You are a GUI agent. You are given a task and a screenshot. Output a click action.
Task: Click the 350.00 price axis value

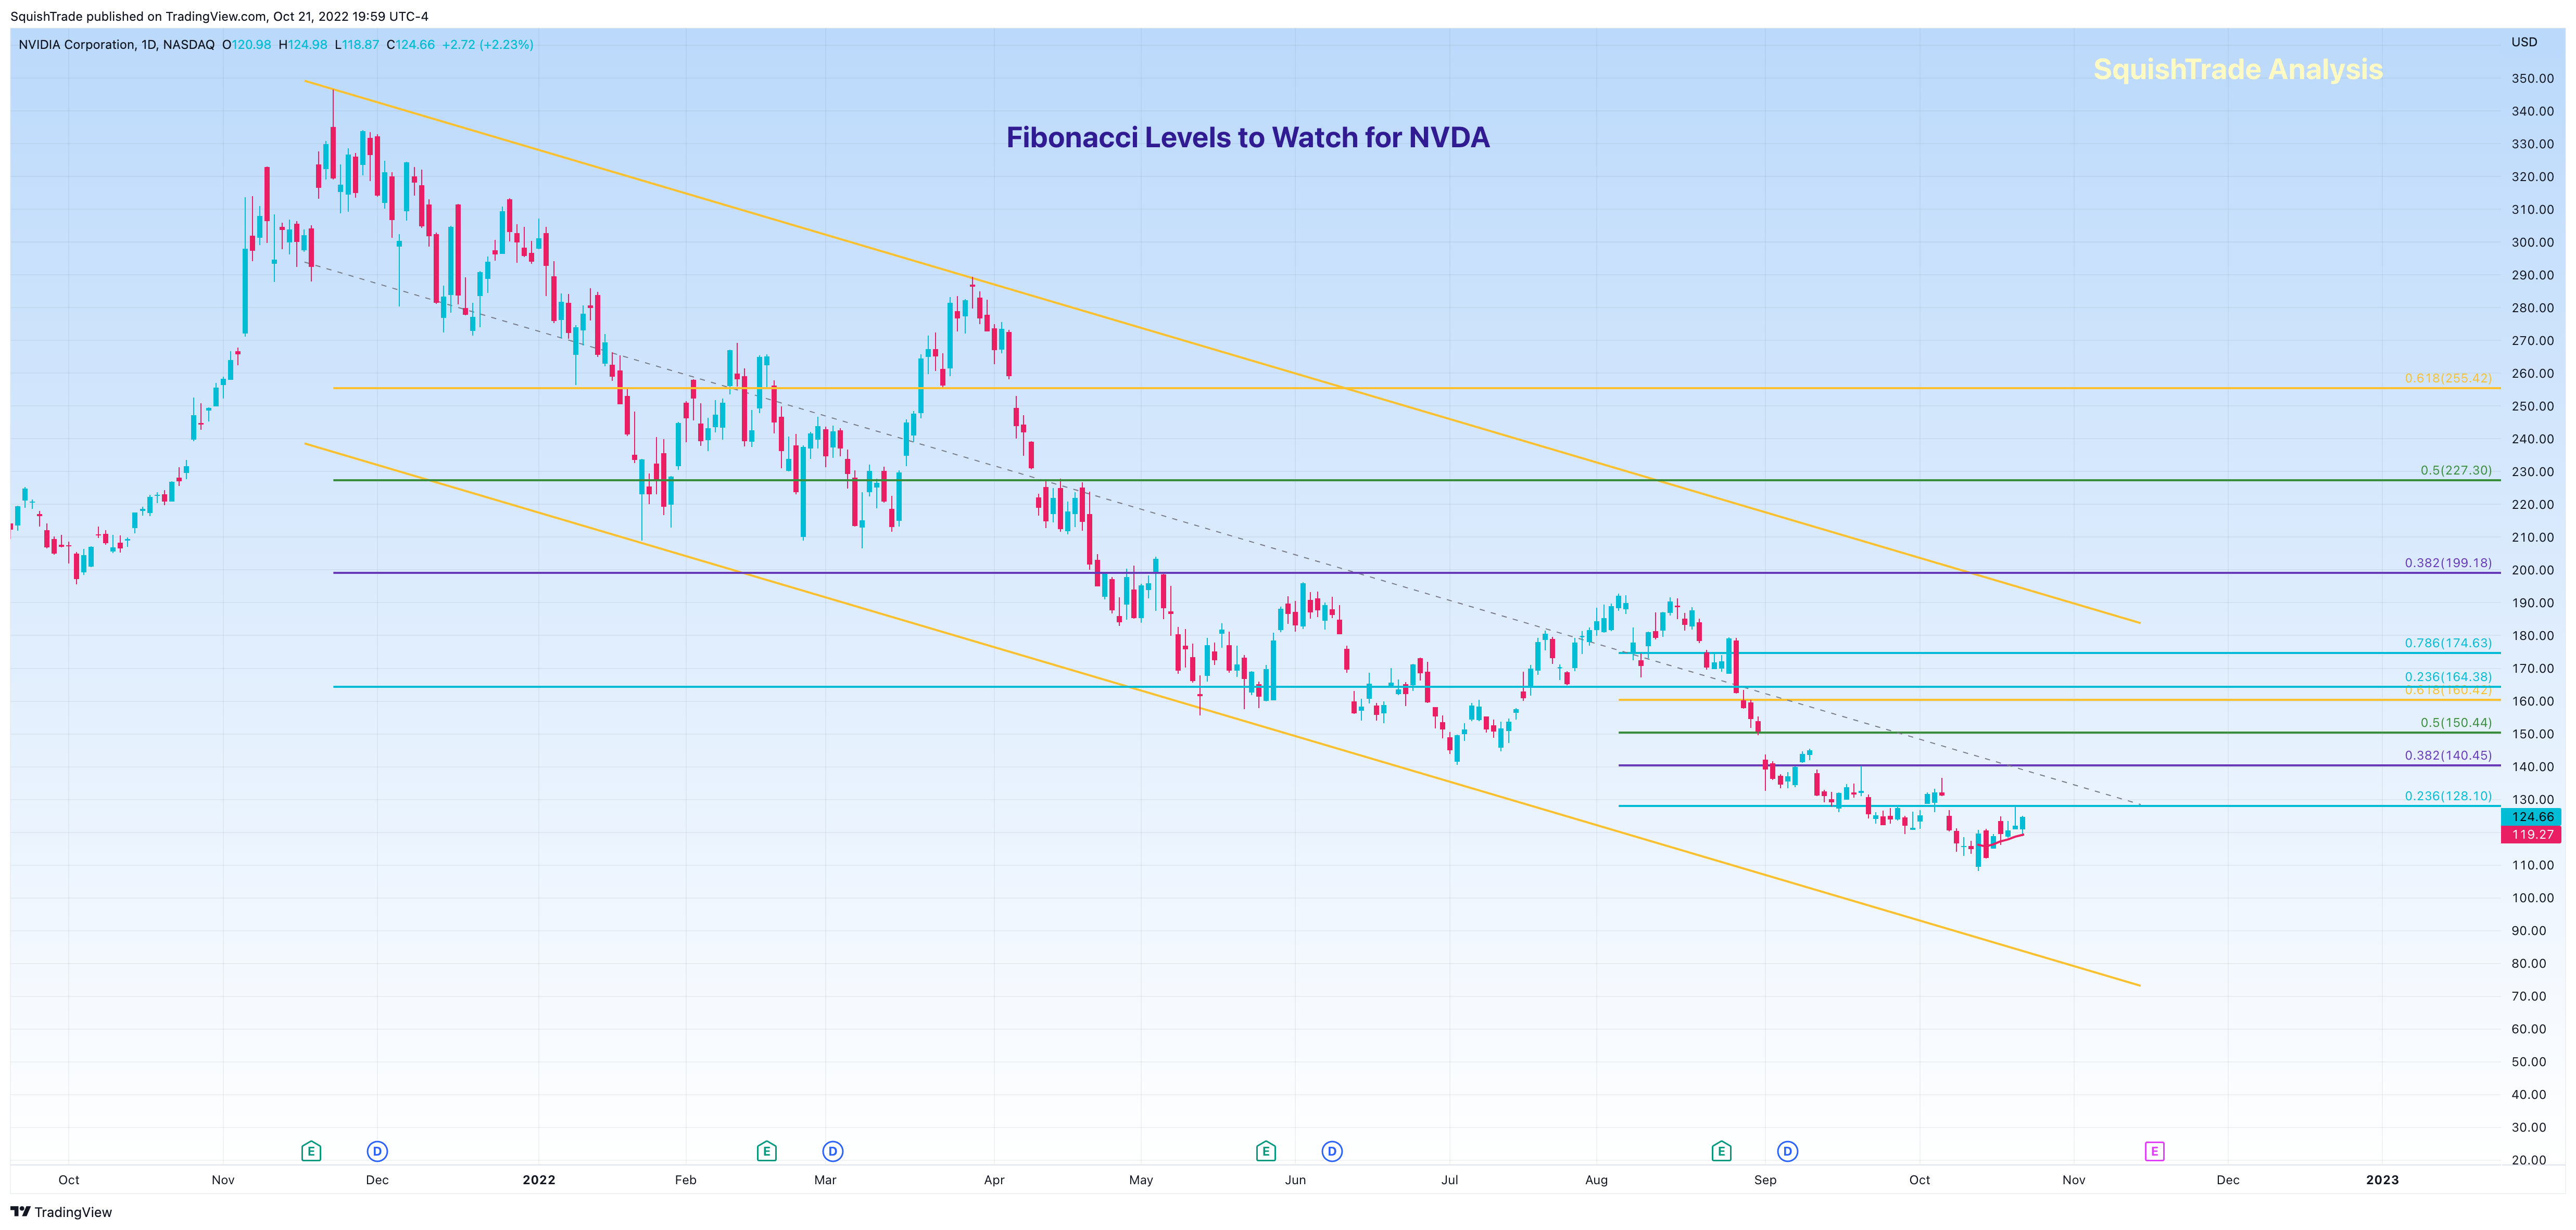point(2532,78)
